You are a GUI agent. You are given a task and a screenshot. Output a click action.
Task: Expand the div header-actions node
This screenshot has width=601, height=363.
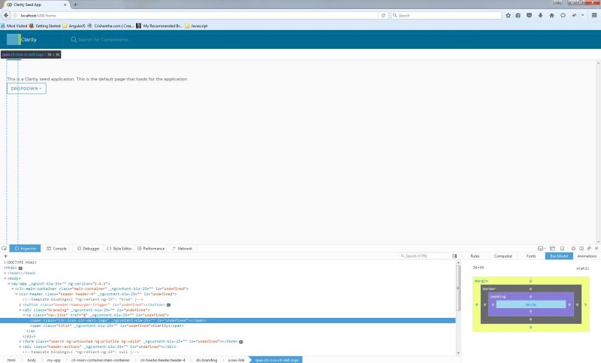click(x=20, y=346)
